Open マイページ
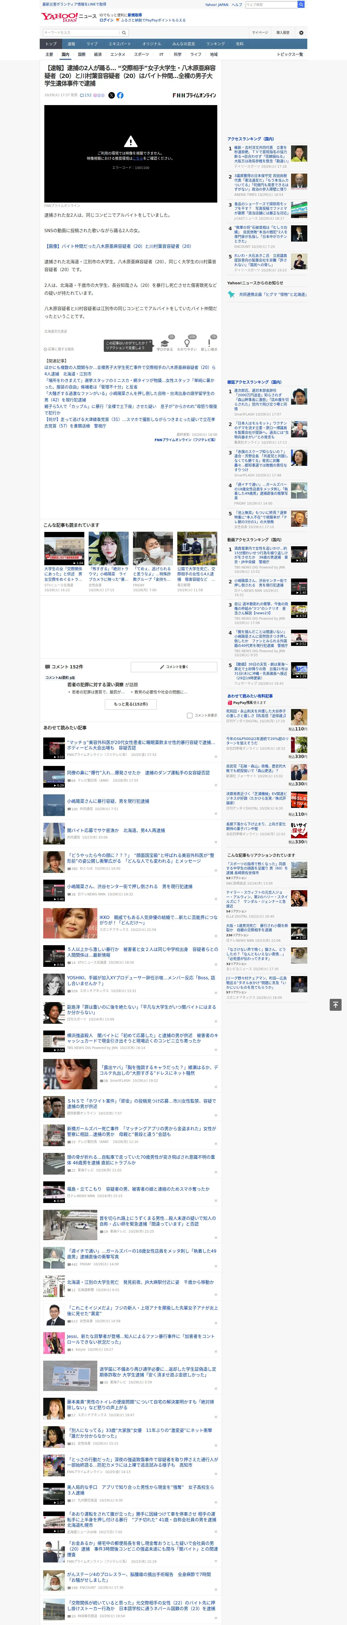Screen dimensions: 347x1625 [259, 32]
